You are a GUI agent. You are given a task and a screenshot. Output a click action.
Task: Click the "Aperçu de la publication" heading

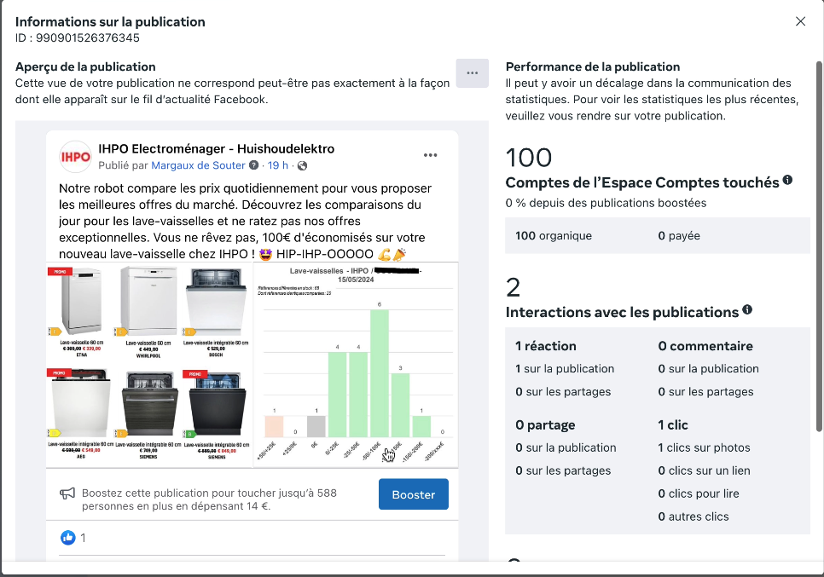pos(85,66)
